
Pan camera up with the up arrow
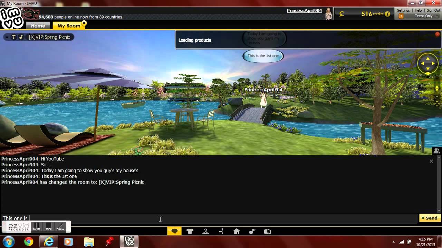tap(428, 59)
